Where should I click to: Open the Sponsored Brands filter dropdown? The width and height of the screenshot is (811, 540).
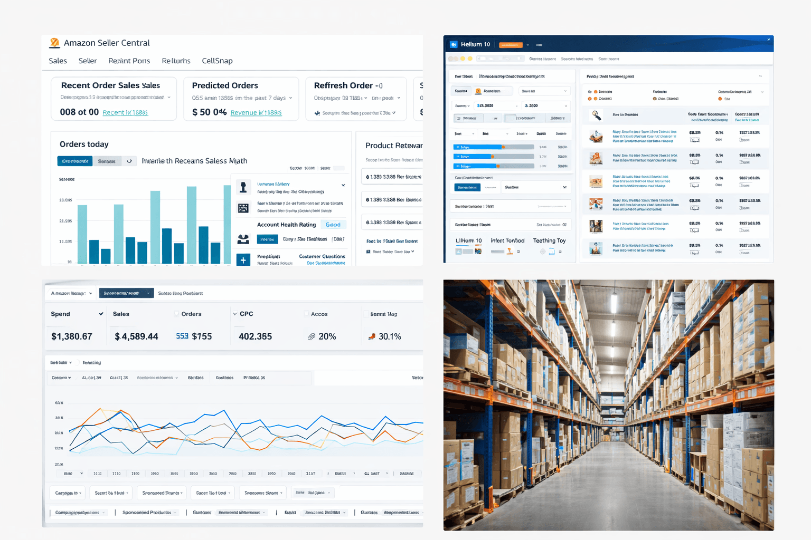coord(163,493)
